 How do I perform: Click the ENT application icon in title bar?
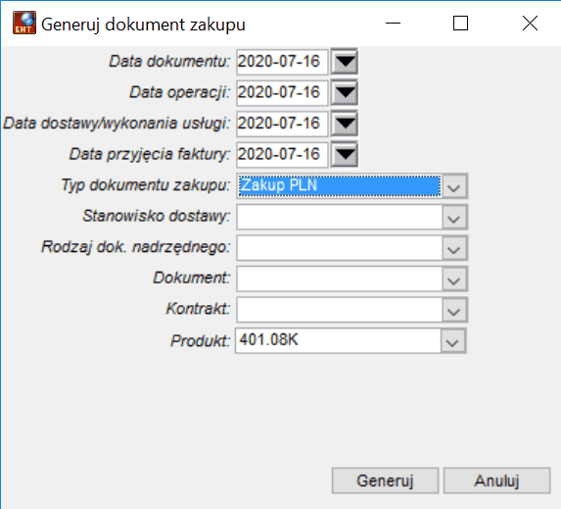[24, 23]
